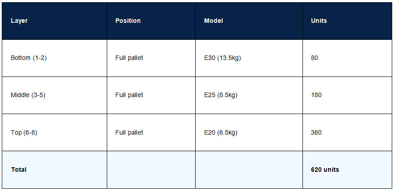The image size is (394, 191).
Task: Select Full pallet in Bottom row
Action: [x=151, y=58]
